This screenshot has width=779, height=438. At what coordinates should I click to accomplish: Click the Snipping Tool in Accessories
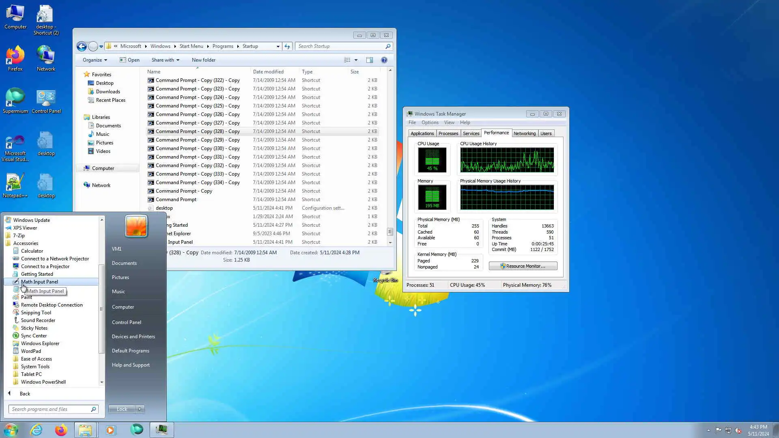[36, 313]
